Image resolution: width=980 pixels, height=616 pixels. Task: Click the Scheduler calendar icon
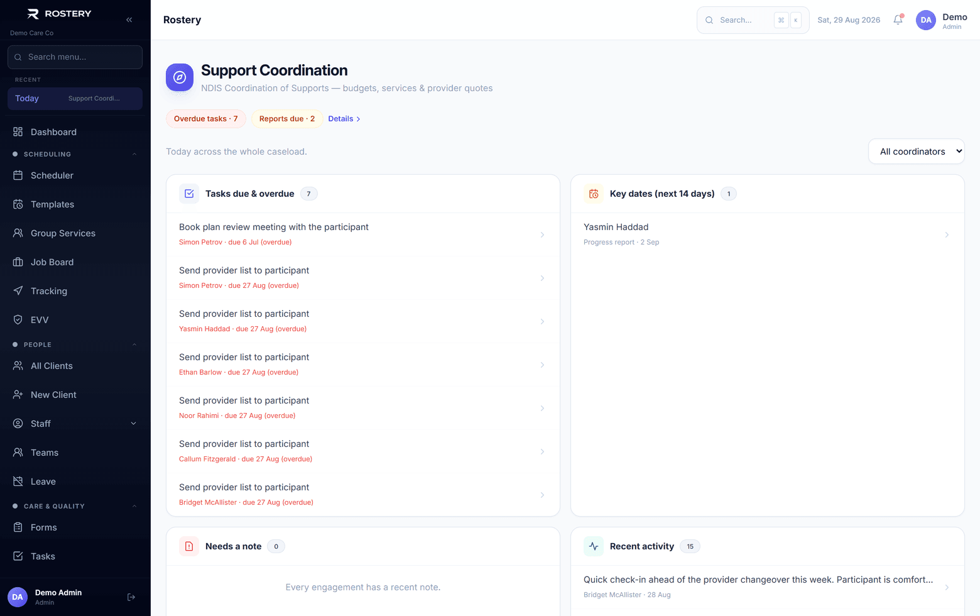18,175
